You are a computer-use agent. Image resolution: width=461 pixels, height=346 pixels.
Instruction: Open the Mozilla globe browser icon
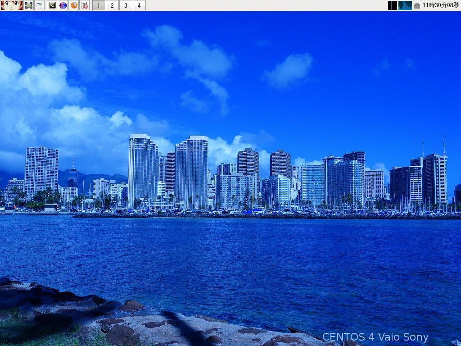tap(62, 6)
